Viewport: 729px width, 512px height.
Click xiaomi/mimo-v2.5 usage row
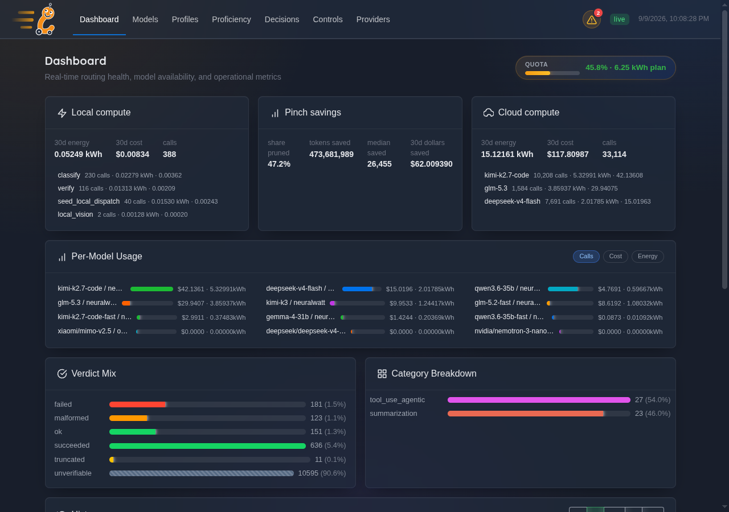click(x=151, y=332)
